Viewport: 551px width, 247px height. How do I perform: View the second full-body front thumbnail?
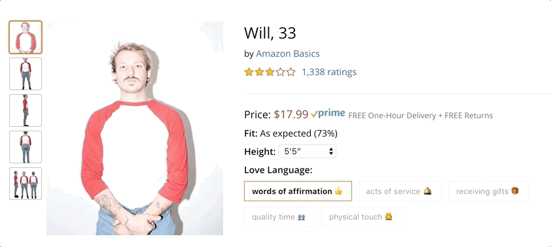click(x=26, y=74)
